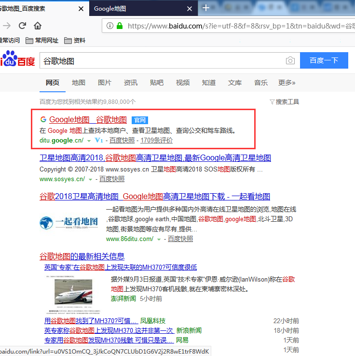Viewport: 355px width, 356px height.
Task: Open the 常用网址 bookmarks folder
Action: pyautogui.click(x=42, y=41)
